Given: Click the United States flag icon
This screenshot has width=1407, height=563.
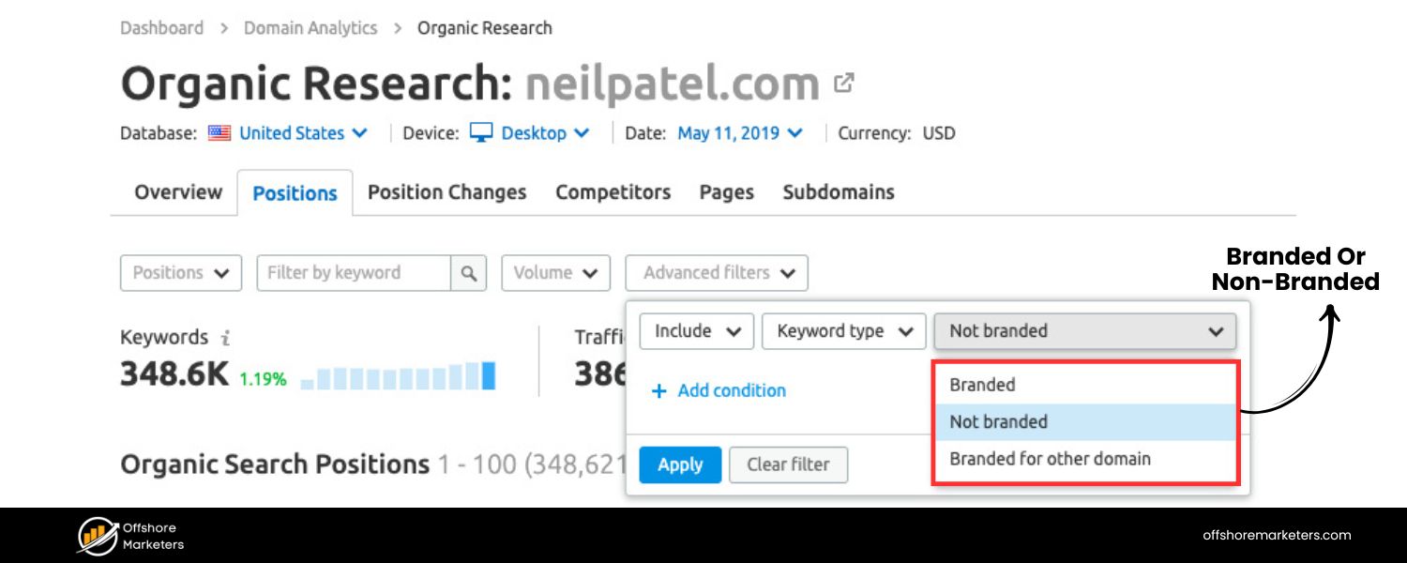Looking at the screenshot, I should 219,133.
